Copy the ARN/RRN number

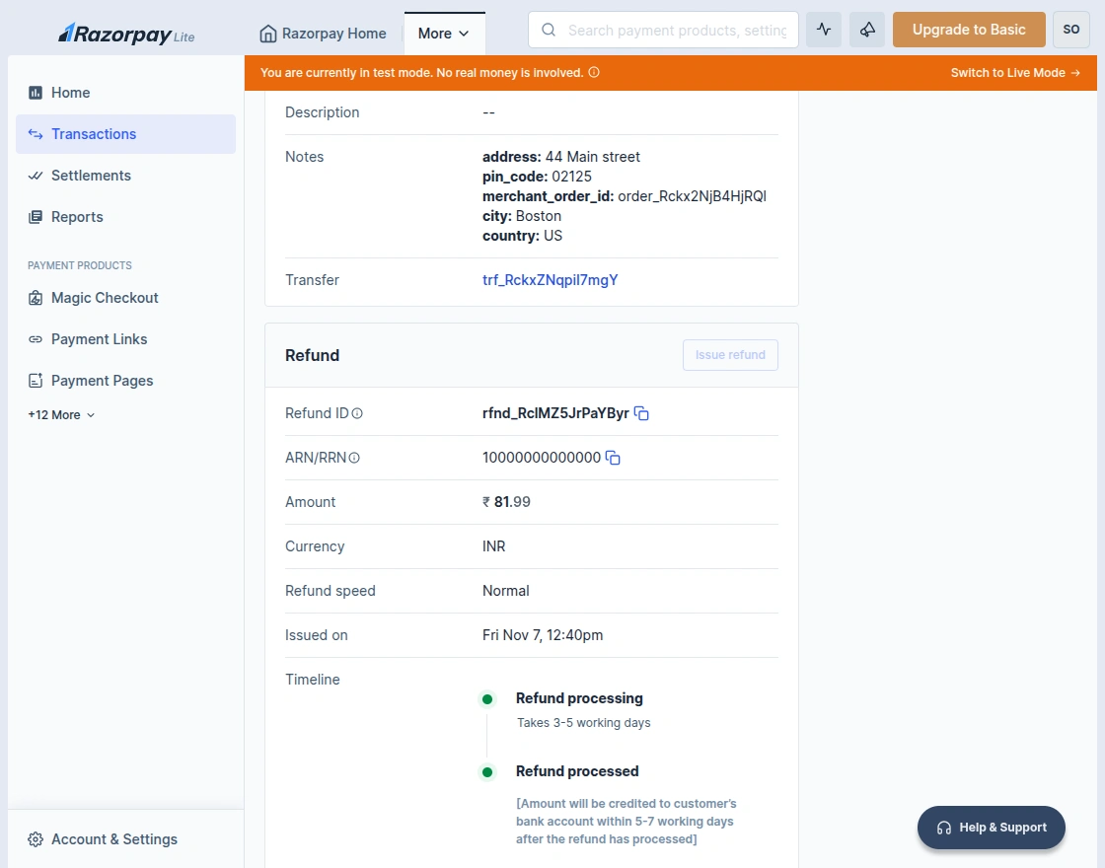point(613,458)
